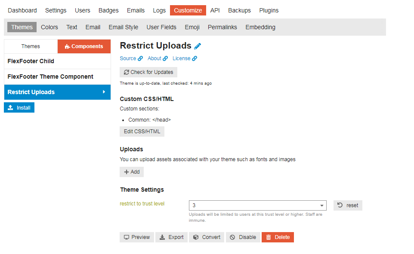Select Restrict Uploads in the component list
The width and height of the screenshot is (414, 254).
(57, 92)
